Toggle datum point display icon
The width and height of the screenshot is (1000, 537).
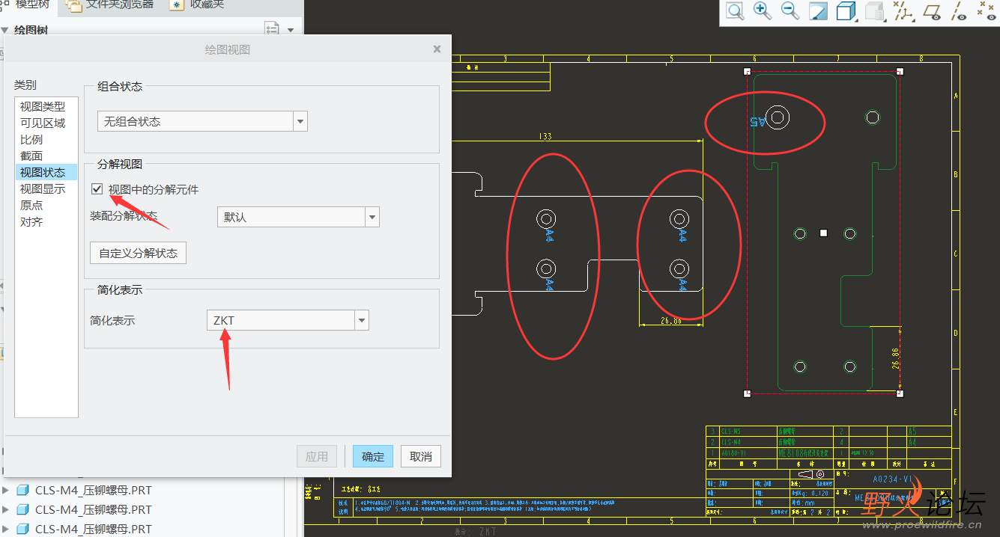[x=987, y=12]
